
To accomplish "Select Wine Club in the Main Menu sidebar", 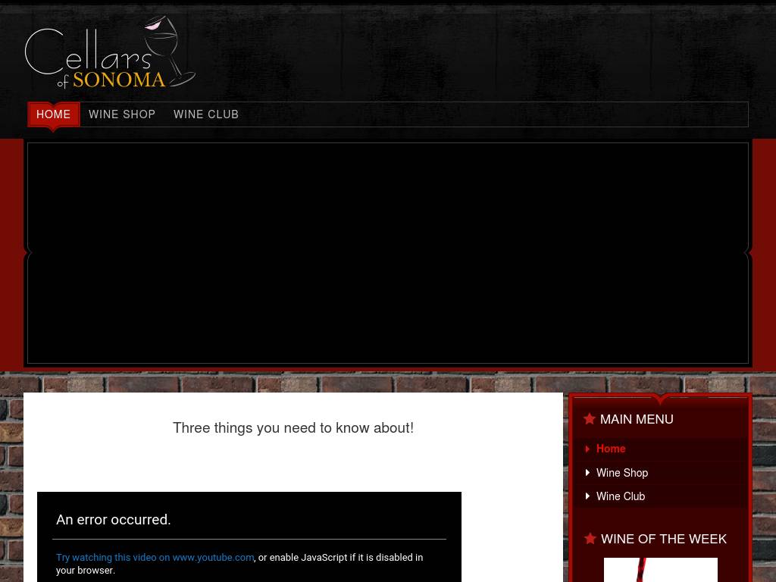I will pos(621,496).
